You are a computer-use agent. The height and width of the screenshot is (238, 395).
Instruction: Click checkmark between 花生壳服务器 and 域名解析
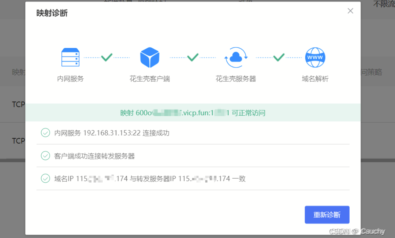click(x=279, y=57)
